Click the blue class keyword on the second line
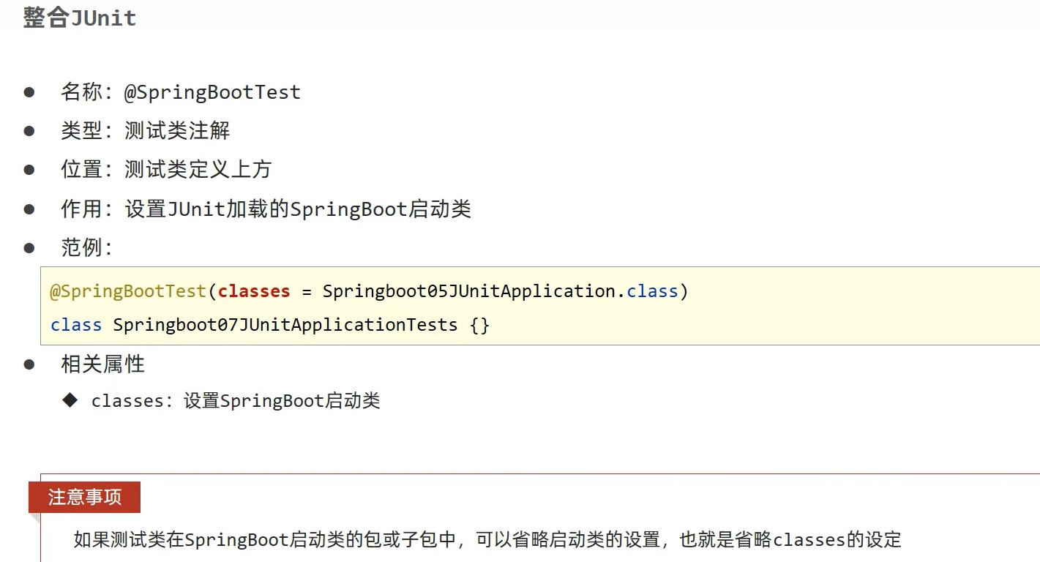 pyautogui.click(x=76, y=325)
